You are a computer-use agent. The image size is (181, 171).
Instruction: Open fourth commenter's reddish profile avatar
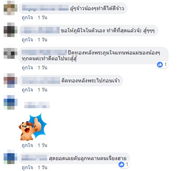pyautogui.click(x=11, y=81)
